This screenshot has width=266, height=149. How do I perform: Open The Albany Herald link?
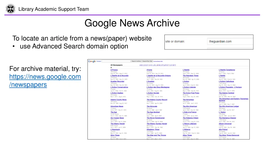click(x=117, y=124)
